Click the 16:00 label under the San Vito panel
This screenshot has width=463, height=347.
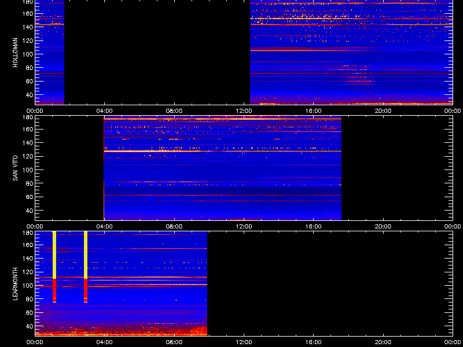313,227
